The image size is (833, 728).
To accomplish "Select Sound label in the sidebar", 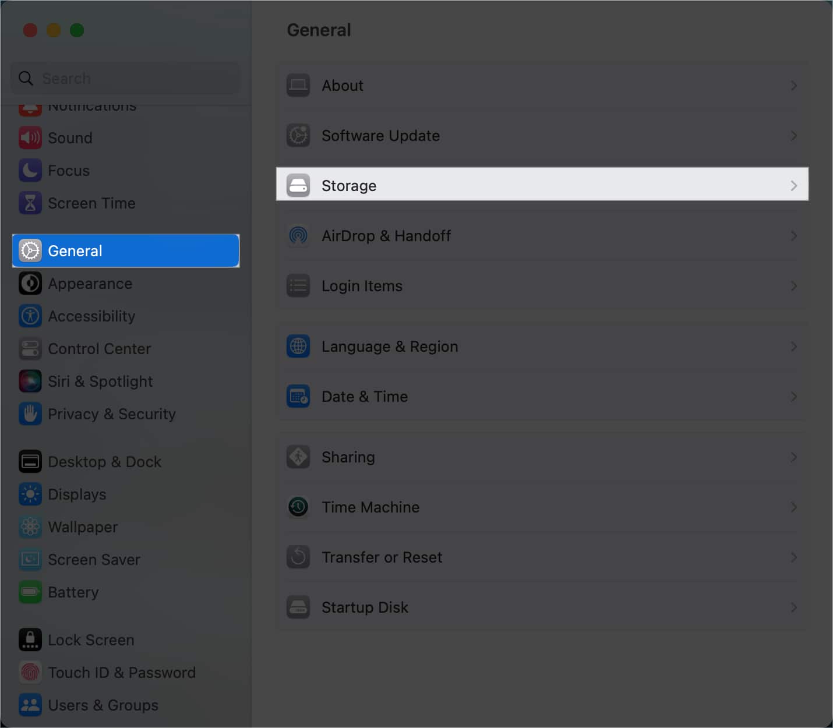I will (70, 138).
